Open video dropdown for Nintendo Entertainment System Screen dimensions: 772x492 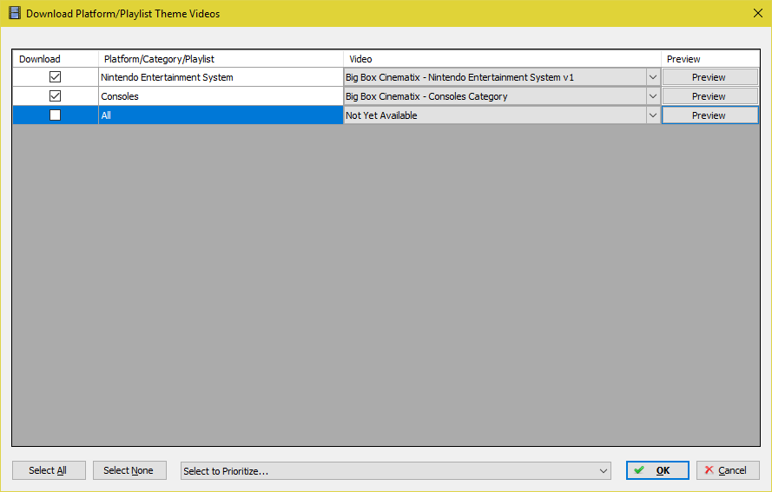(653, 77)
